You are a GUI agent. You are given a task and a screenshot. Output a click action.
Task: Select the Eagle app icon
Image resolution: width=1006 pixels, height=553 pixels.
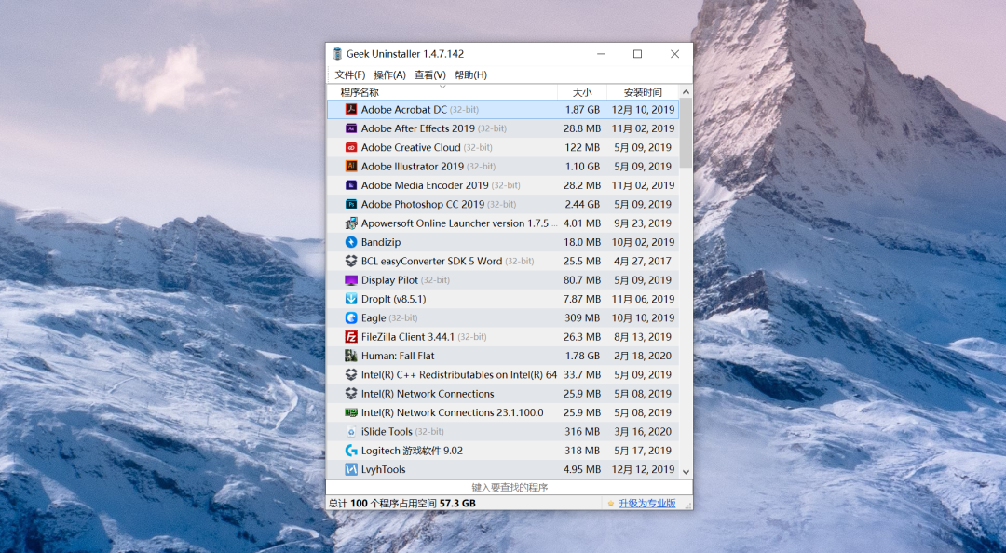point(351,317)
